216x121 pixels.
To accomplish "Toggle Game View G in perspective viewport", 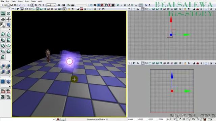I will [64, 9].
